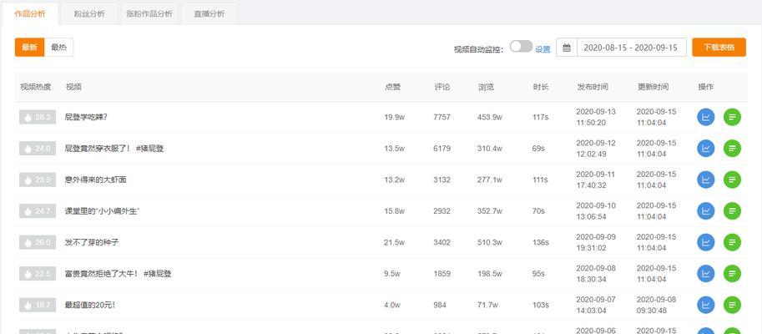Open details list for 屁登学吃辣? video
This screenshot has height=334, width=762.
(732, 117)
